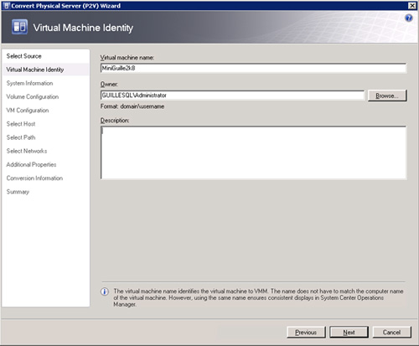Go back with the Previous button

(306, 333)
